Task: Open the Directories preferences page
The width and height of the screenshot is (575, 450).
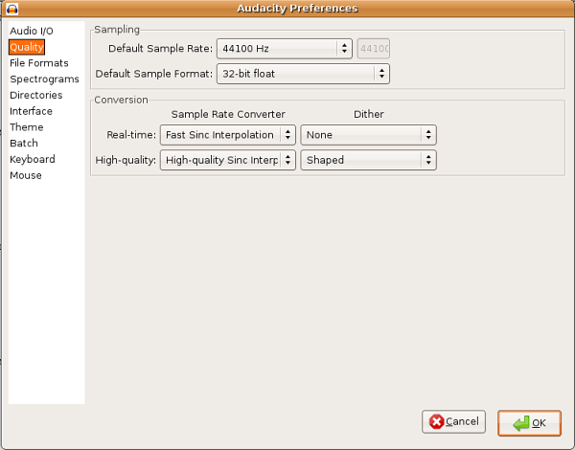Action: pyautogui.click(x=36, y=96)
